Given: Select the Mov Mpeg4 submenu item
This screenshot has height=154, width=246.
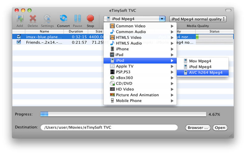Looking at the screenshot, I should (x=200, y=61).
